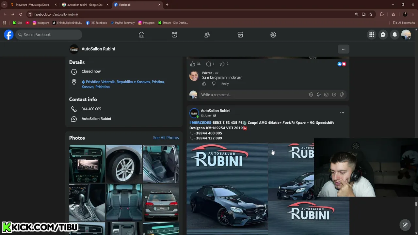Open the AutoSallon Rubini page options menu
The image size is (418, 235).
point(344,49)
